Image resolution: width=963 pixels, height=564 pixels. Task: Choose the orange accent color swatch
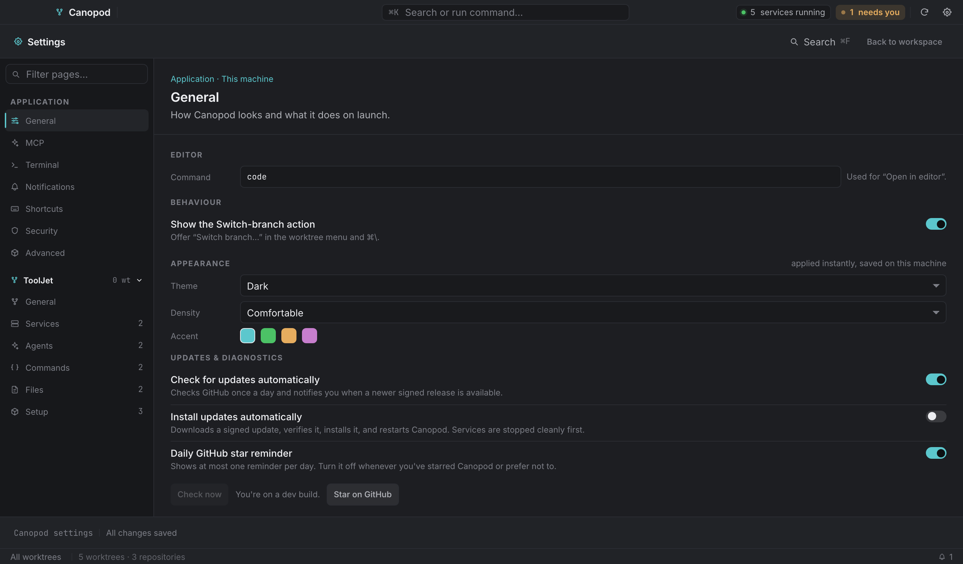(x=289, y=336)
